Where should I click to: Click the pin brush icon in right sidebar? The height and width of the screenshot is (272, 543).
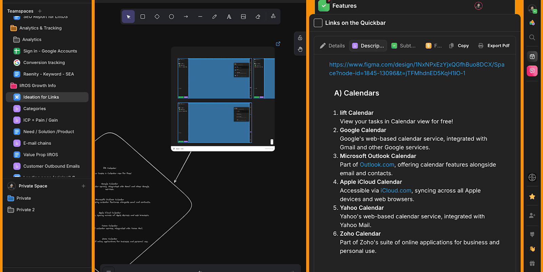pos(532,234)
